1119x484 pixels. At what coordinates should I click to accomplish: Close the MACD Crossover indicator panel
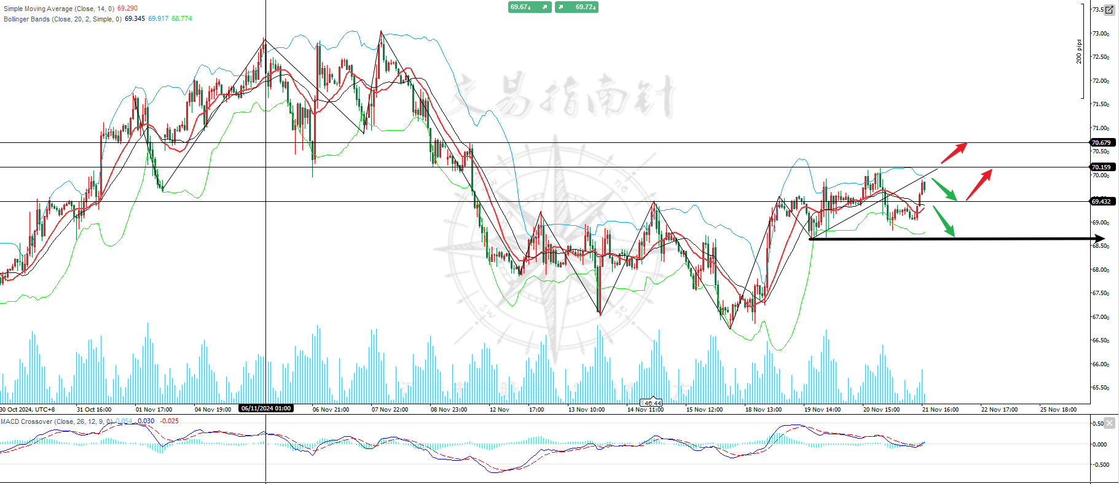(x=1109, y=423)
